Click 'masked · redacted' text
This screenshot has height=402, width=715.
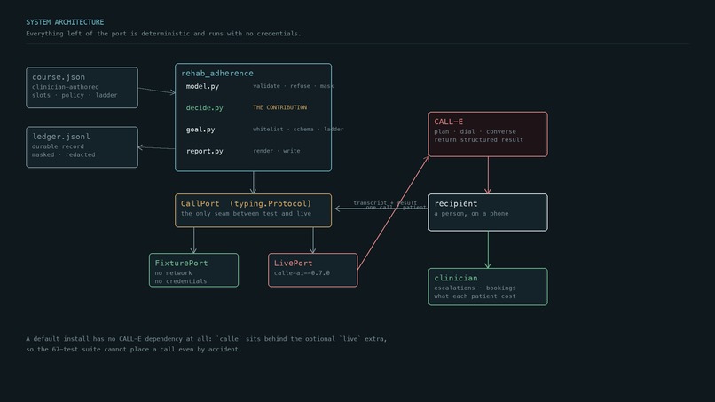click(x=63, y=154)
